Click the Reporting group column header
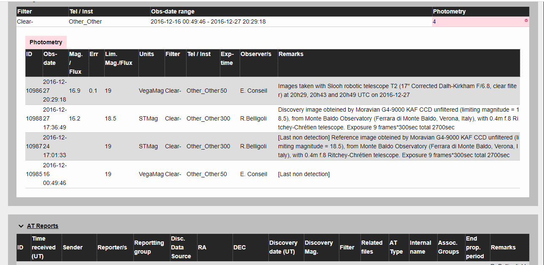 tap(149, 247)
